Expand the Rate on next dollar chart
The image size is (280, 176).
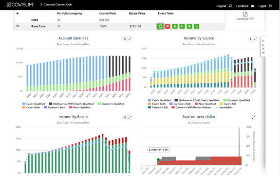[x=253, y=118]
